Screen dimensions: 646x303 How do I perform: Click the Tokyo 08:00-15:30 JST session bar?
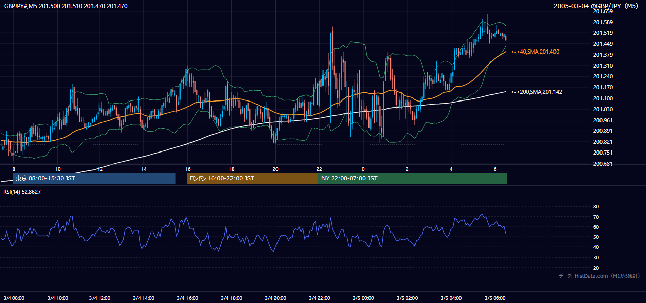click(x=94, y=178)
